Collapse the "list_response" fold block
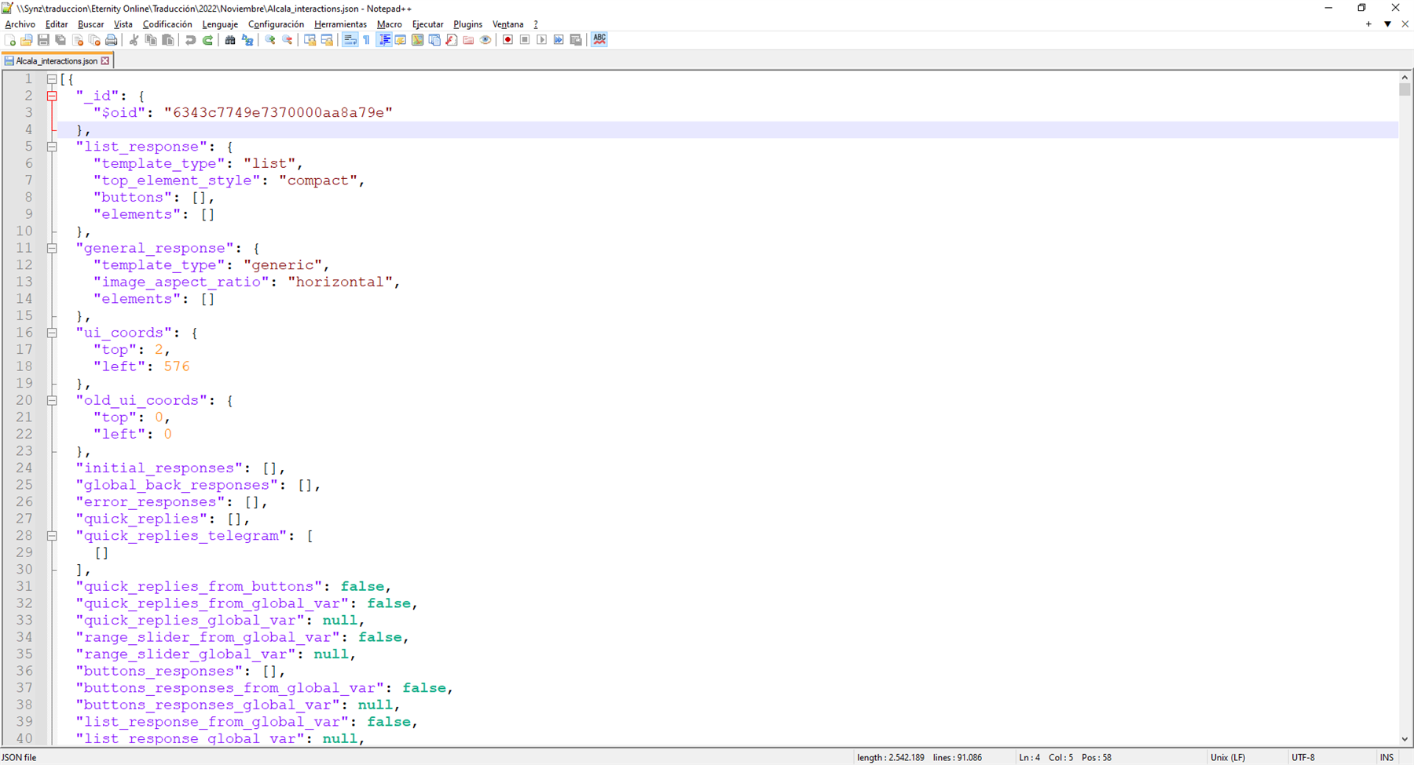1414x765 pixels. click(52, 147)
